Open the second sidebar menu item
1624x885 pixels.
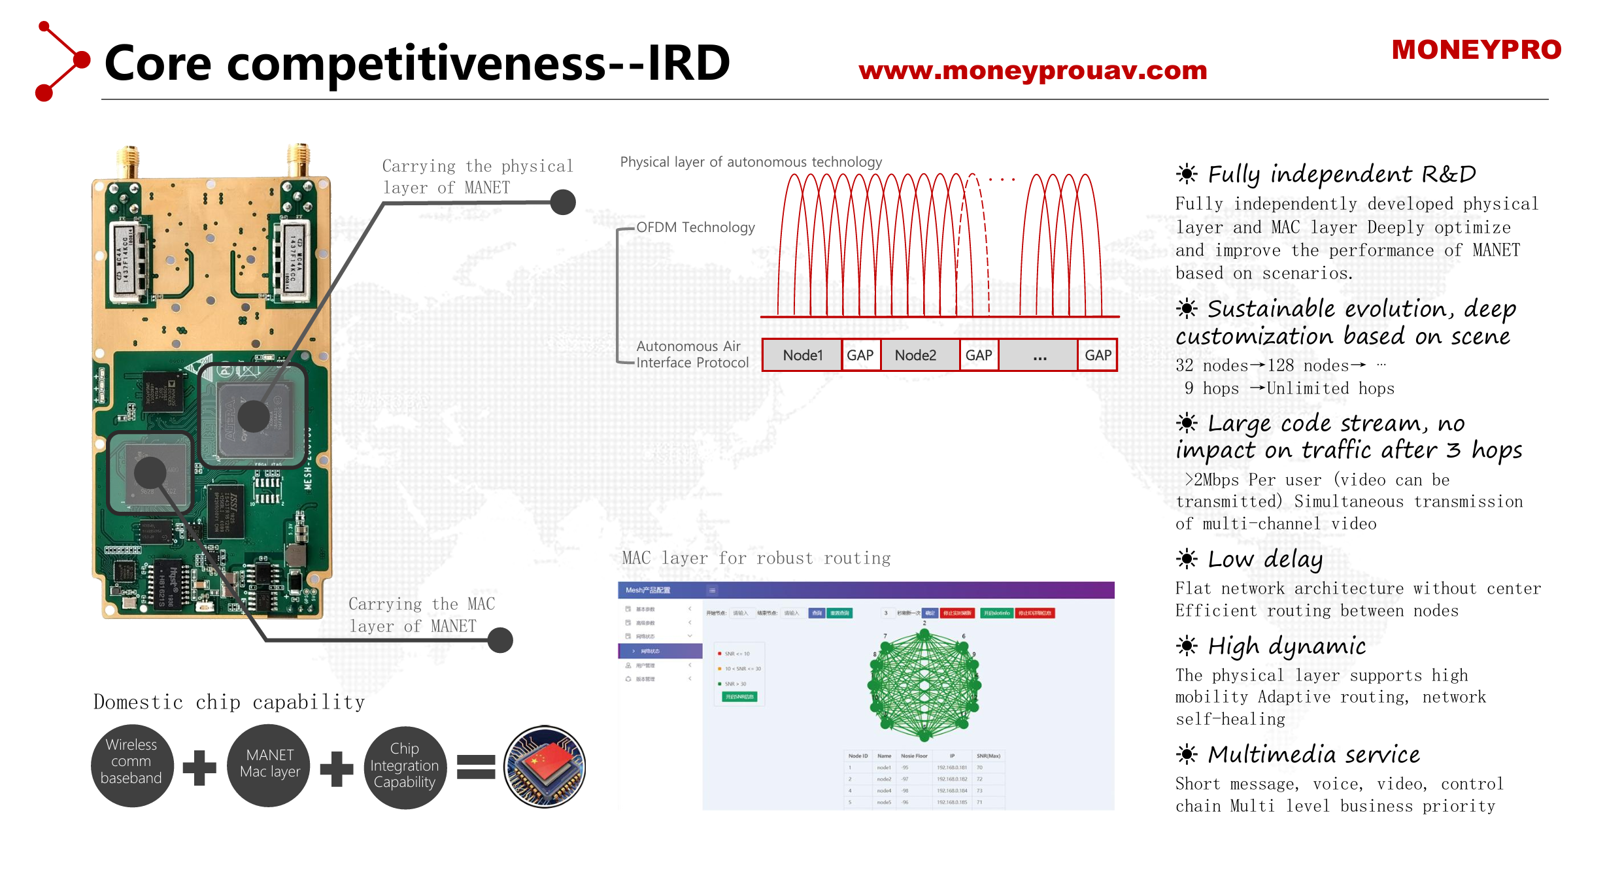coord(645,623)
